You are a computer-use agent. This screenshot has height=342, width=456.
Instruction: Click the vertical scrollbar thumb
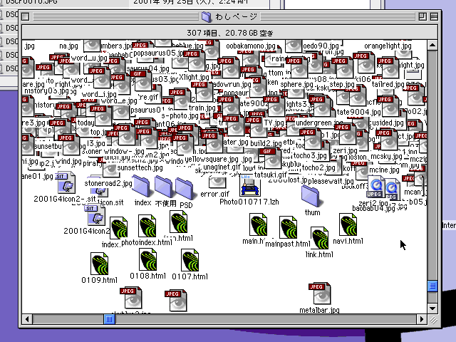tap(432, 286)
